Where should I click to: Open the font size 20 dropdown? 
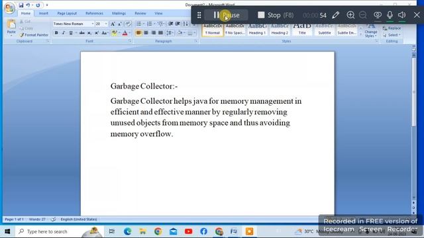coord(106,24)
